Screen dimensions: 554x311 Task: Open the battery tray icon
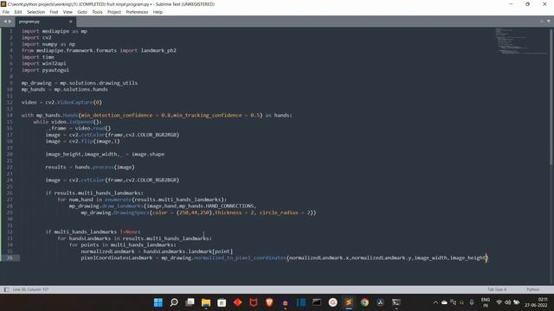click(517, 302)
